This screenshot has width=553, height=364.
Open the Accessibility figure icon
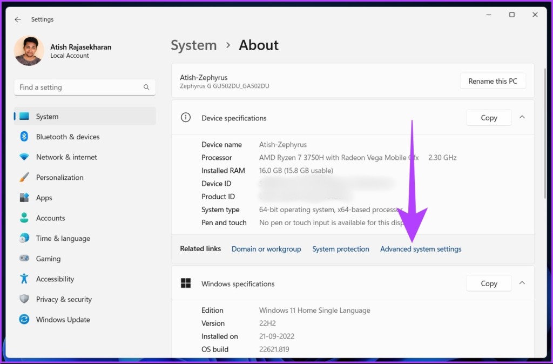coord(24,279)
